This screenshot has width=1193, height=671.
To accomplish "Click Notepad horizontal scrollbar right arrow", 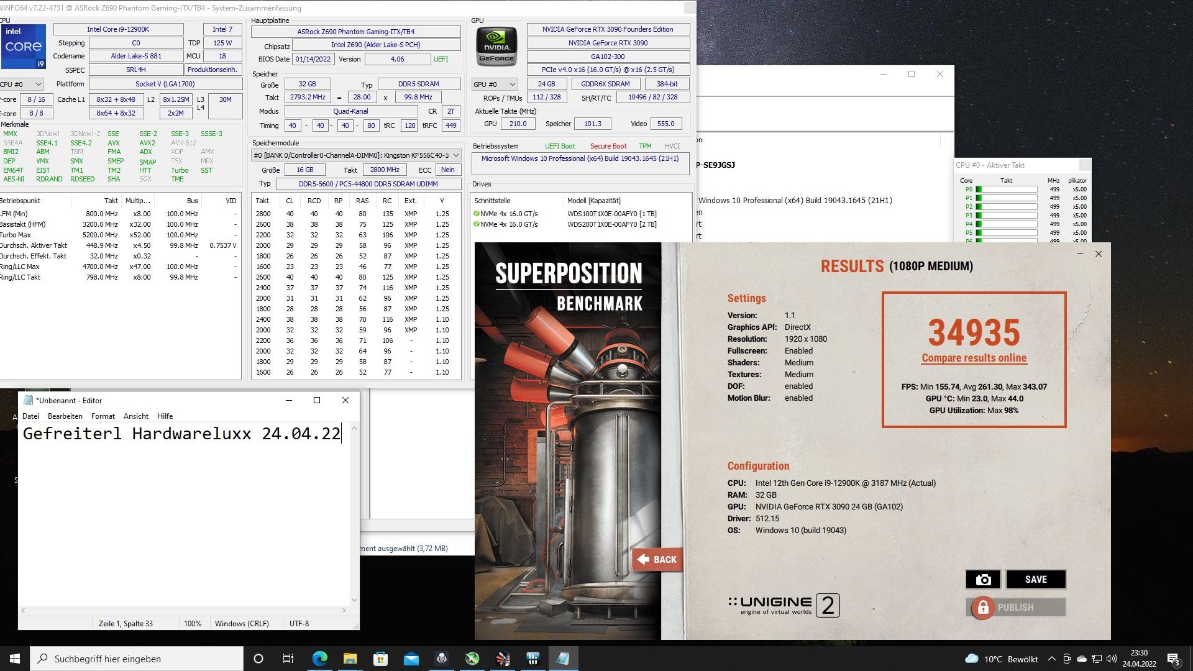I will pos(344,610).
